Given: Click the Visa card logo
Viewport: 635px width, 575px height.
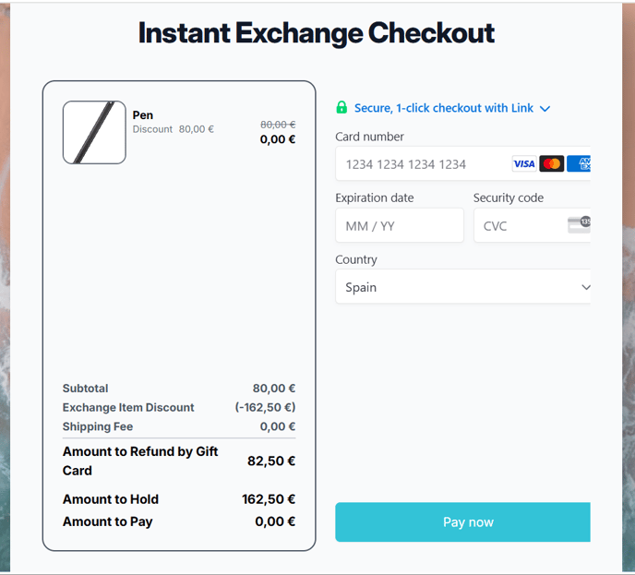Looking at the screenshot, I should [x=524, y=163].
